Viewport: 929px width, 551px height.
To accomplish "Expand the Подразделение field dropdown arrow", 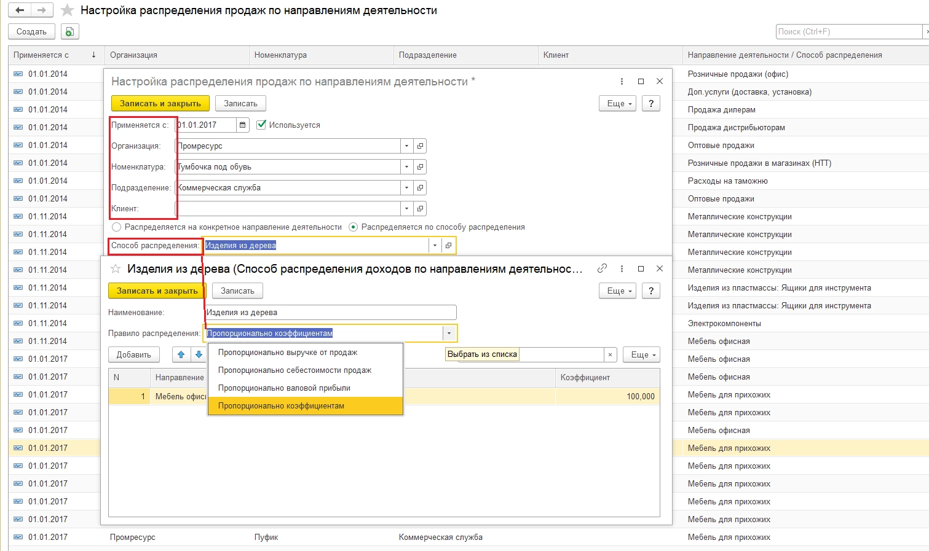I will coord(406,188).
